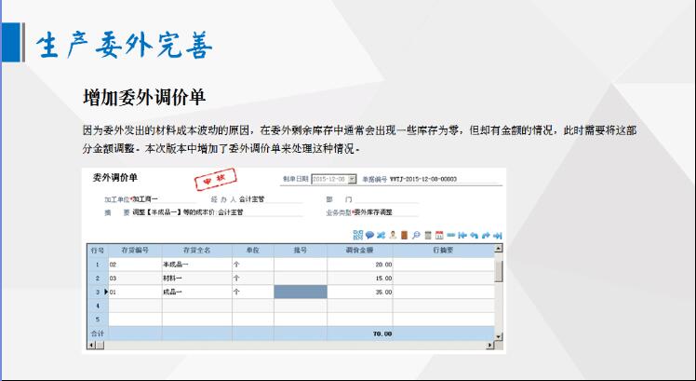Click the person/user icon in toolbar
Viewport: 696px width, 381px height.
[392, 235]
